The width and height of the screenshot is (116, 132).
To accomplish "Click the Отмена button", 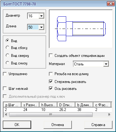I will coord(58,125).
